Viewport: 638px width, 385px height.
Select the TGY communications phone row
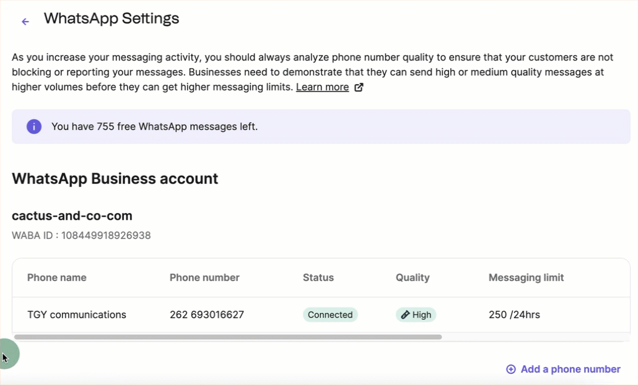pyautogui.click(x=76, y=314)
